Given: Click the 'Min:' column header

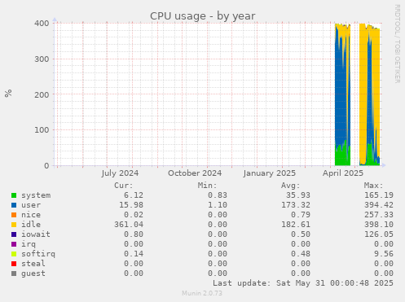Looking at the screenshot, I should (x=207, y=186).
